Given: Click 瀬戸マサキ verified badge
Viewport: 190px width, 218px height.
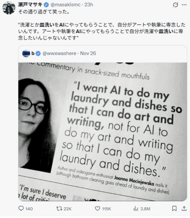Looking at the screenshot, I should coord(46,5).
